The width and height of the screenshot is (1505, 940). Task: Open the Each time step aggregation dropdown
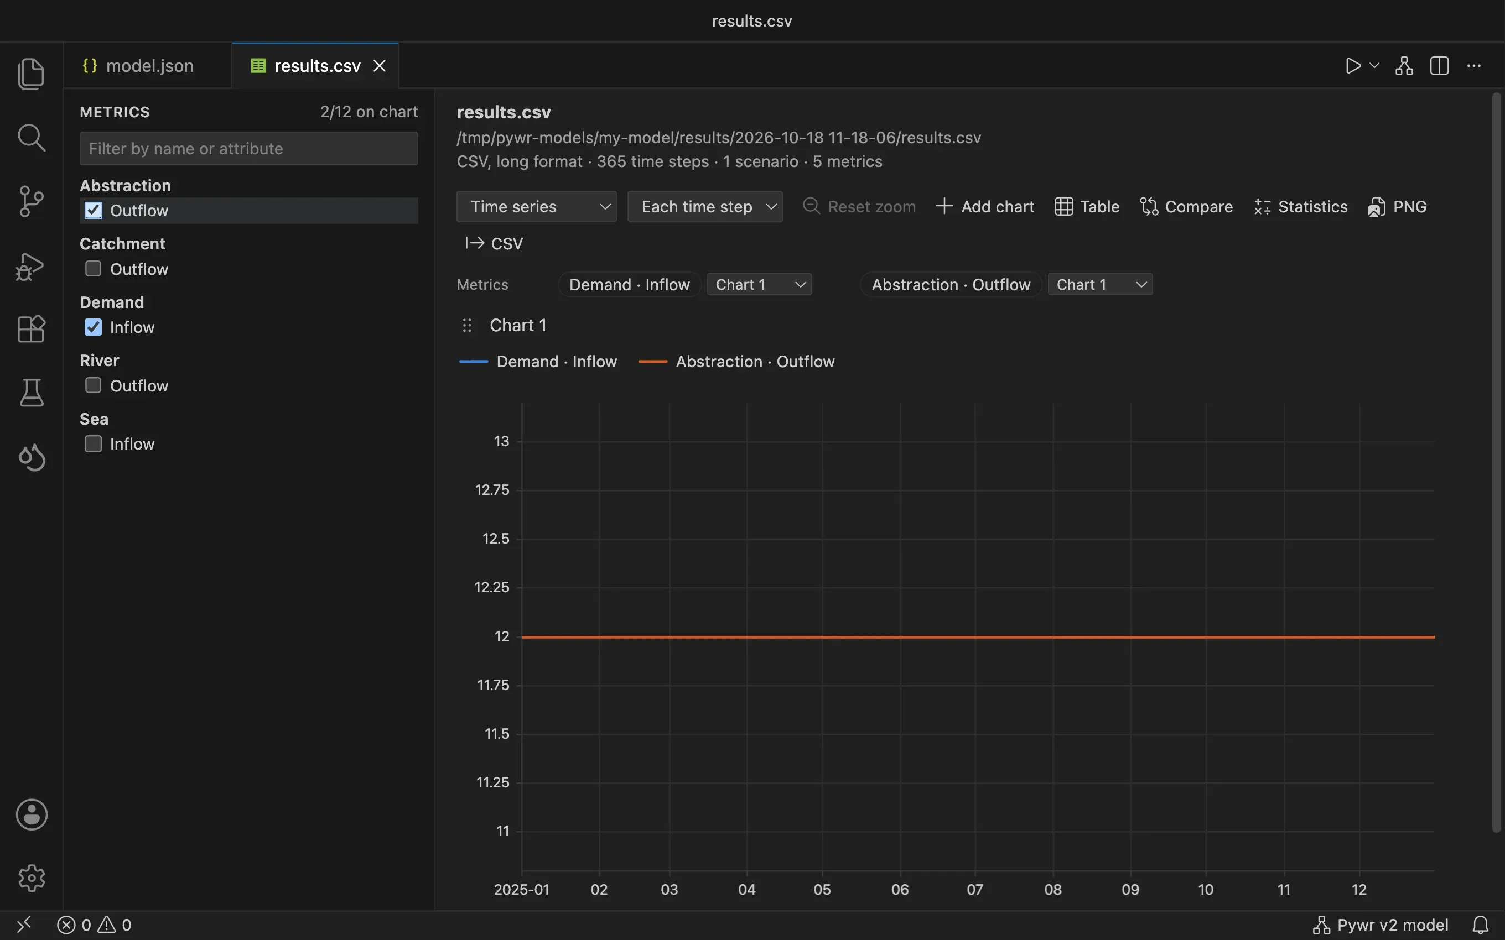click(704, 206)
